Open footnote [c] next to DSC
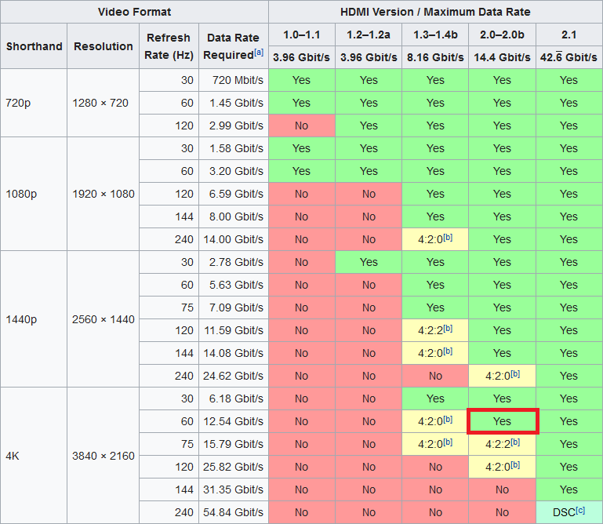 (580, 510)
